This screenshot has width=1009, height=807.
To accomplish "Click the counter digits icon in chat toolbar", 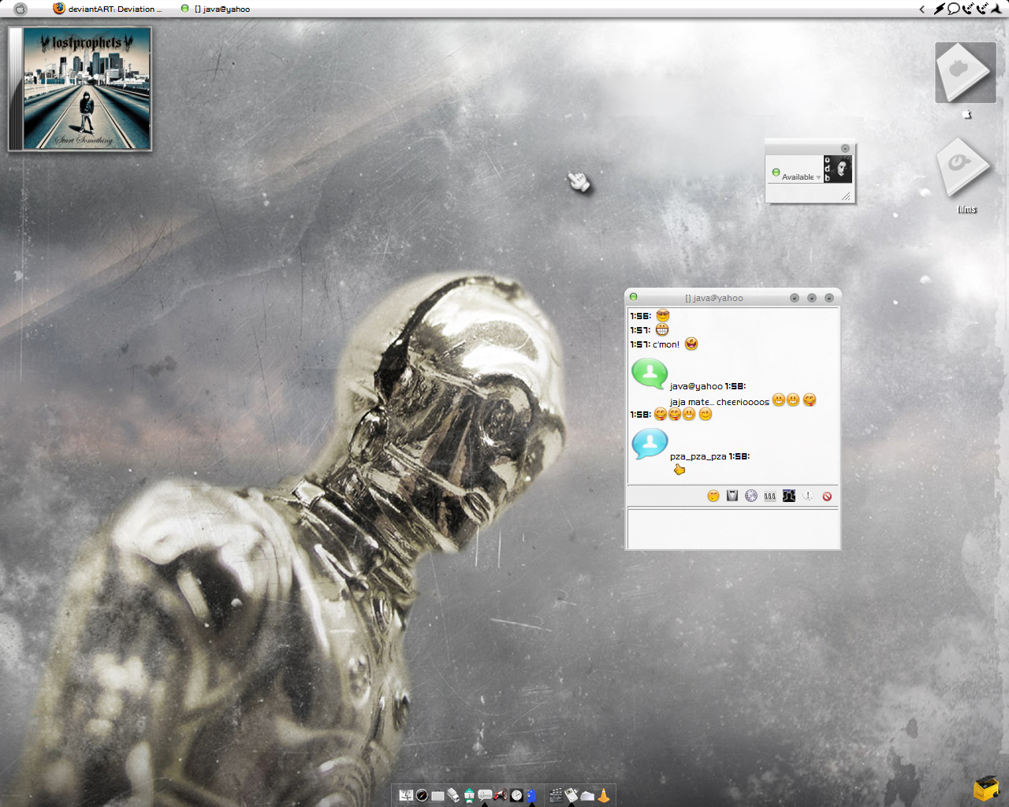I will (770, 496).
